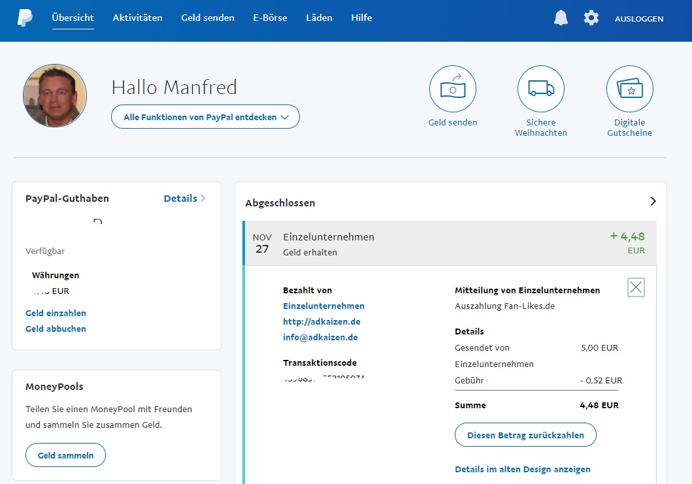Open Details im alten Design anzeigen

point(522,470)
